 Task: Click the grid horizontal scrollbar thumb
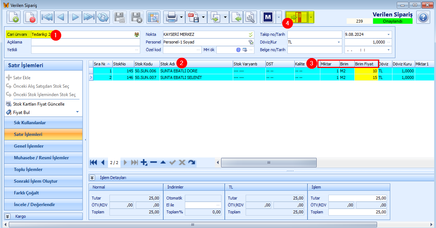point(269,163)
